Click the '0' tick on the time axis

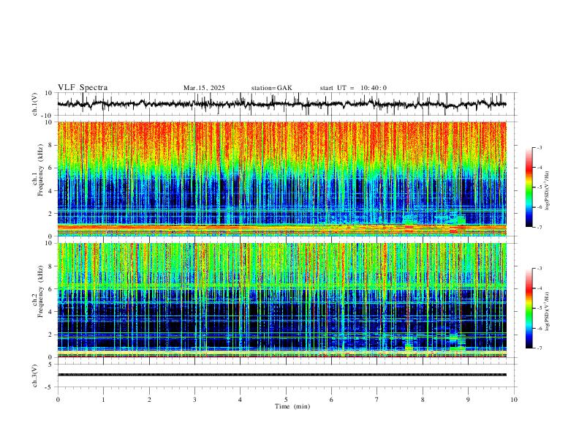(x=58, y=400)
